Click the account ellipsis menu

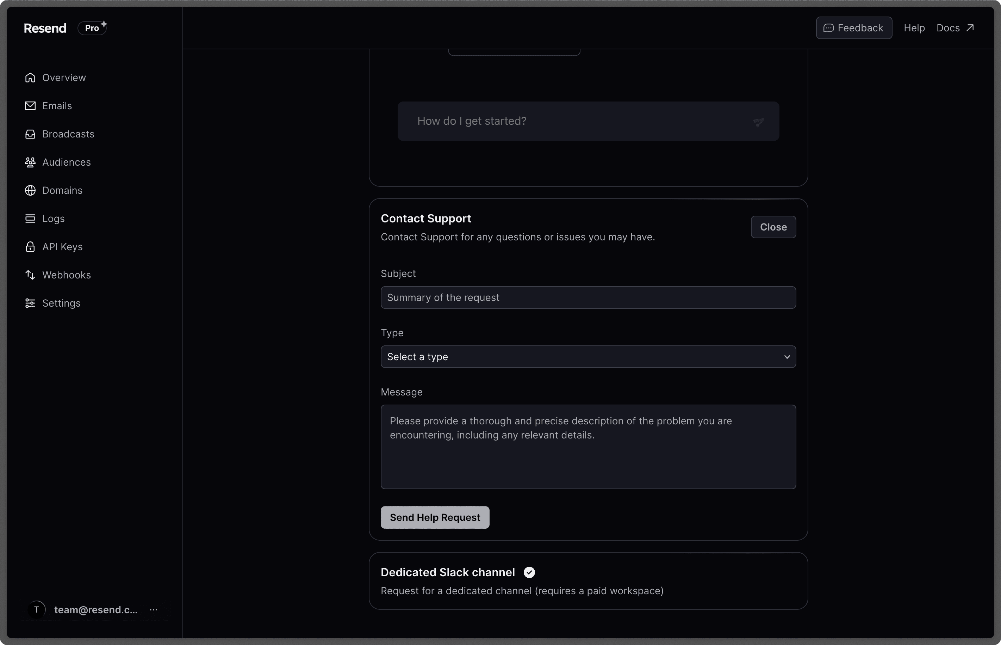(x=154, y=610)
